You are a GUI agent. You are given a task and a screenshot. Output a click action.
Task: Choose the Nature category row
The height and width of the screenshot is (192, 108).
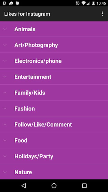(54, 172)
